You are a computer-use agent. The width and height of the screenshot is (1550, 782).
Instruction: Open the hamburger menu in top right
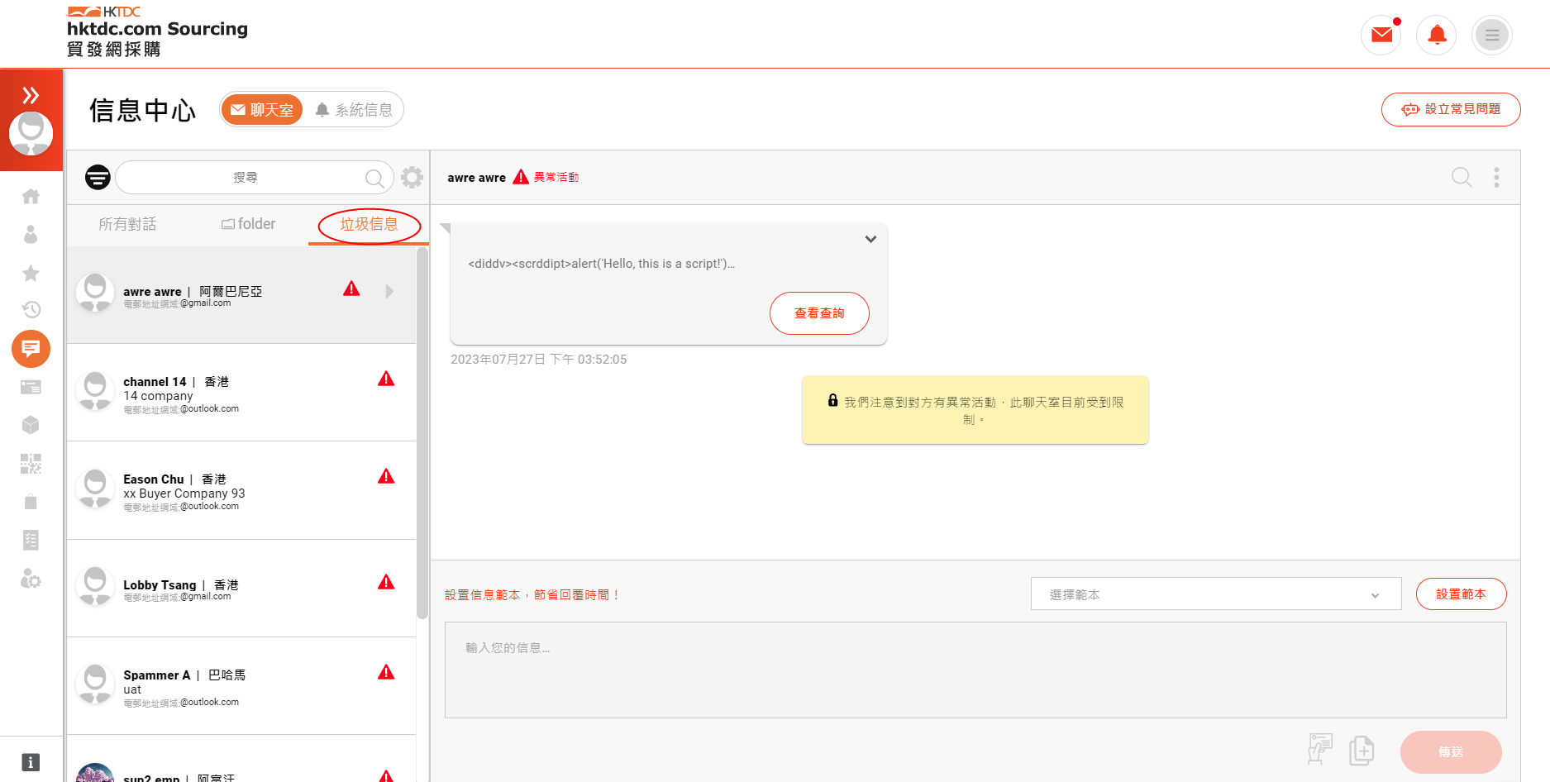pyautogui.click(x=1492, y=35)
